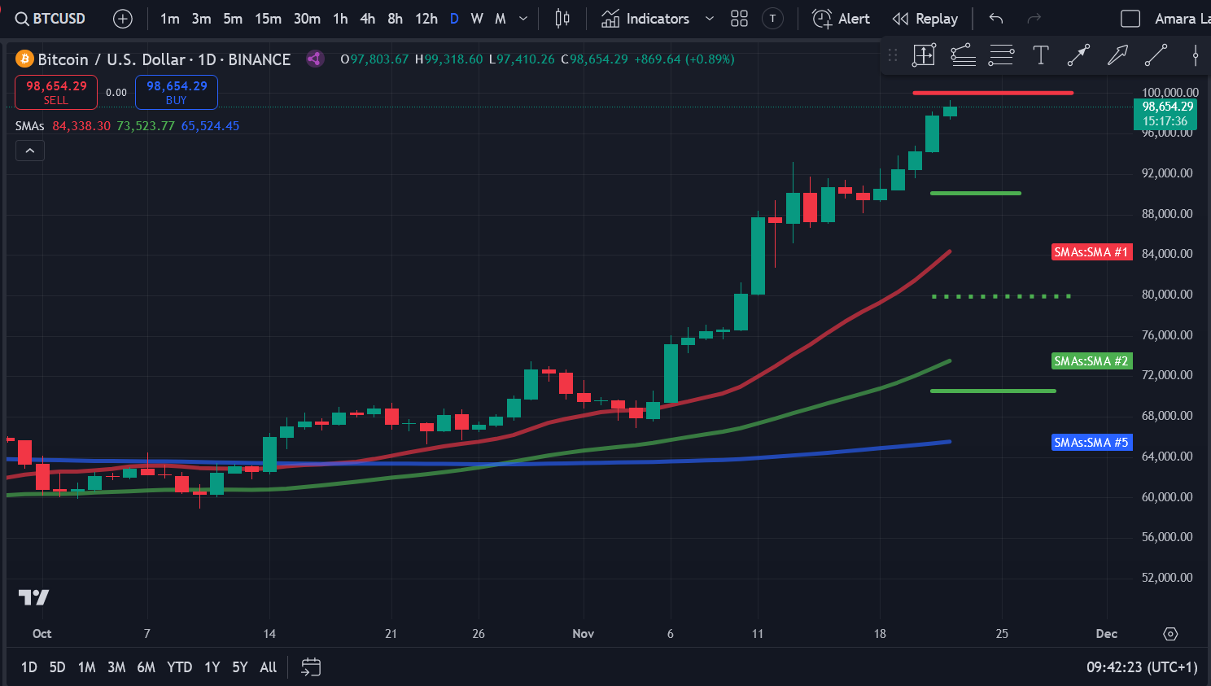Click the blue BUY 98,654.29 button
Viewport: 1211px width, 686px height.
(177, 92)
